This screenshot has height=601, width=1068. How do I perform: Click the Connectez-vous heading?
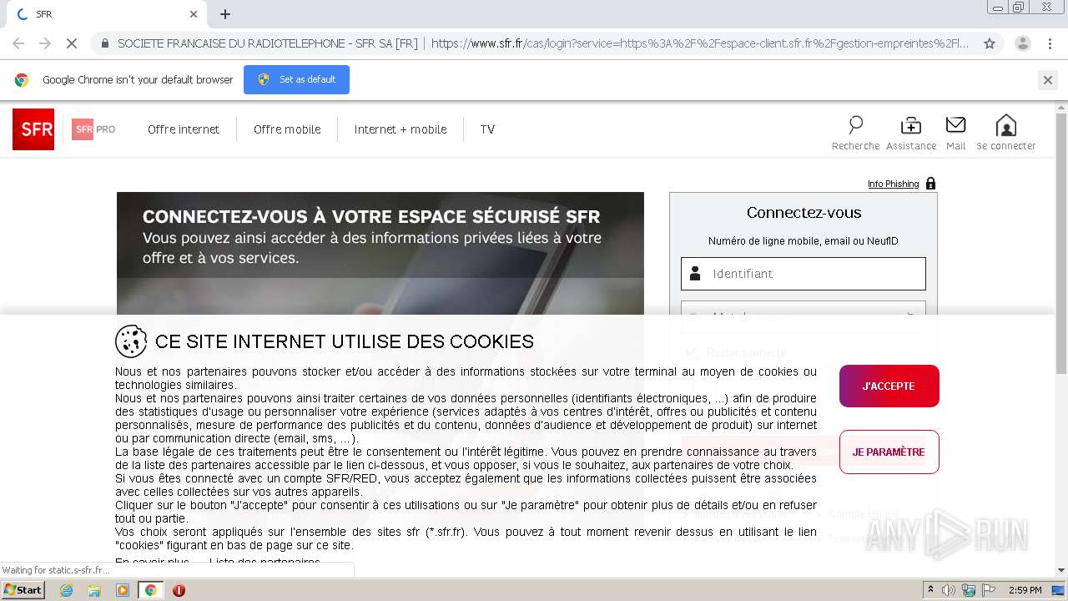click(804, 213)
